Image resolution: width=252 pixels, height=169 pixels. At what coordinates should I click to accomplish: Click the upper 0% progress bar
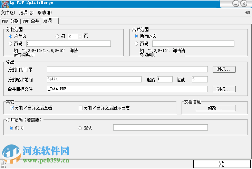coord(222,162)
